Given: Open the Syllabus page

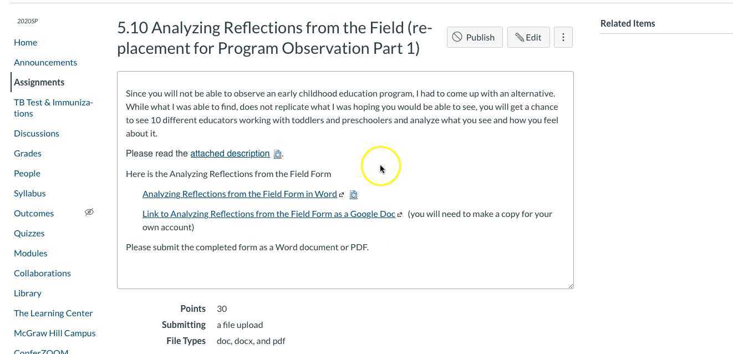Looking at the screenshot, I should [x=29, y=193].
